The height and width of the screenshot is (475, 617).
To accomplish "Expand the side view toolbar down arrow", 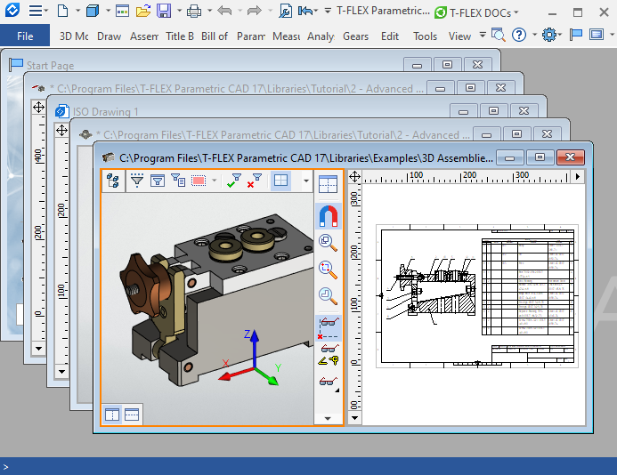I will 328,418.
